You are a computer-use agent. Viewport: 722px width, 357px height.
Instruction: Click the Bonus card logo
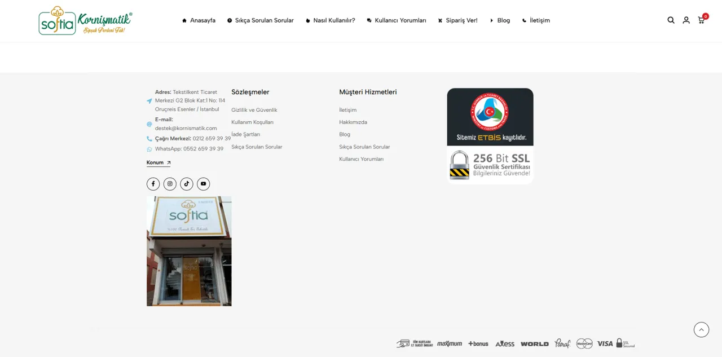[478, 343]
